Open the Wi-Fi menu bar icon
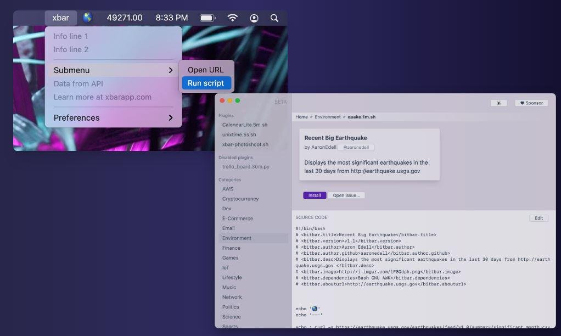 click(233, 18)
